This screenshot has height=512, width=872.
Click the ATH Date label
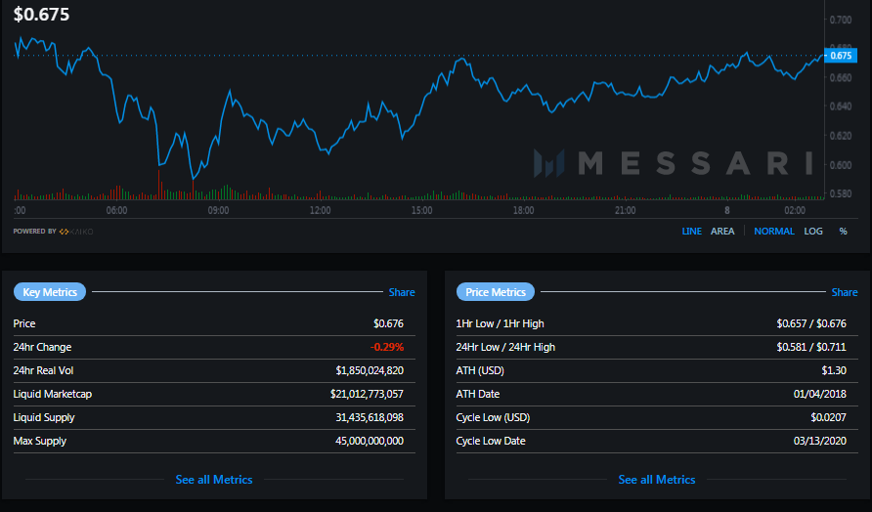(478, 394)
